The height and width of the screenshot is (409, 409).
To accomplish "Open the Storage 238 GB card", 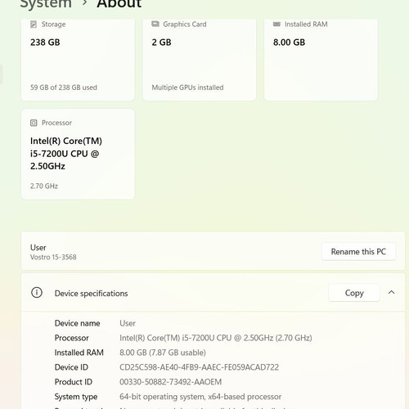I will [x=78, y=60].
